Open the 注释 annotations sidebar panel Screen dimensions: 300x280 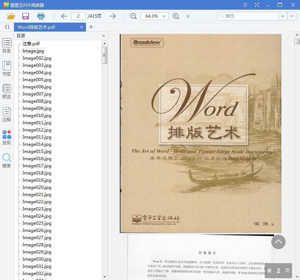(x=7, y=114)
